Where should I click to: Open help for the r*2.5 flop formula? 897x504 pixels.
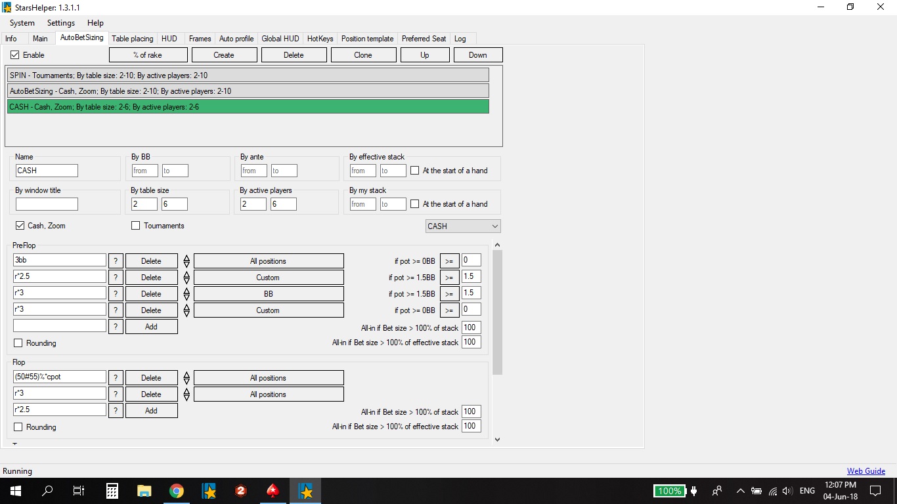[116, 411]
